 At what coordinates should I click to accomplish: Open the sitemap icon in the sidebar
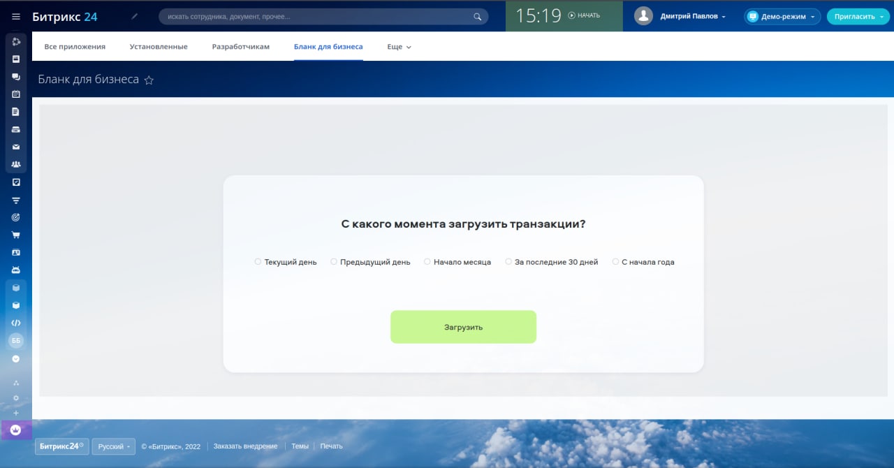[16, 383]
